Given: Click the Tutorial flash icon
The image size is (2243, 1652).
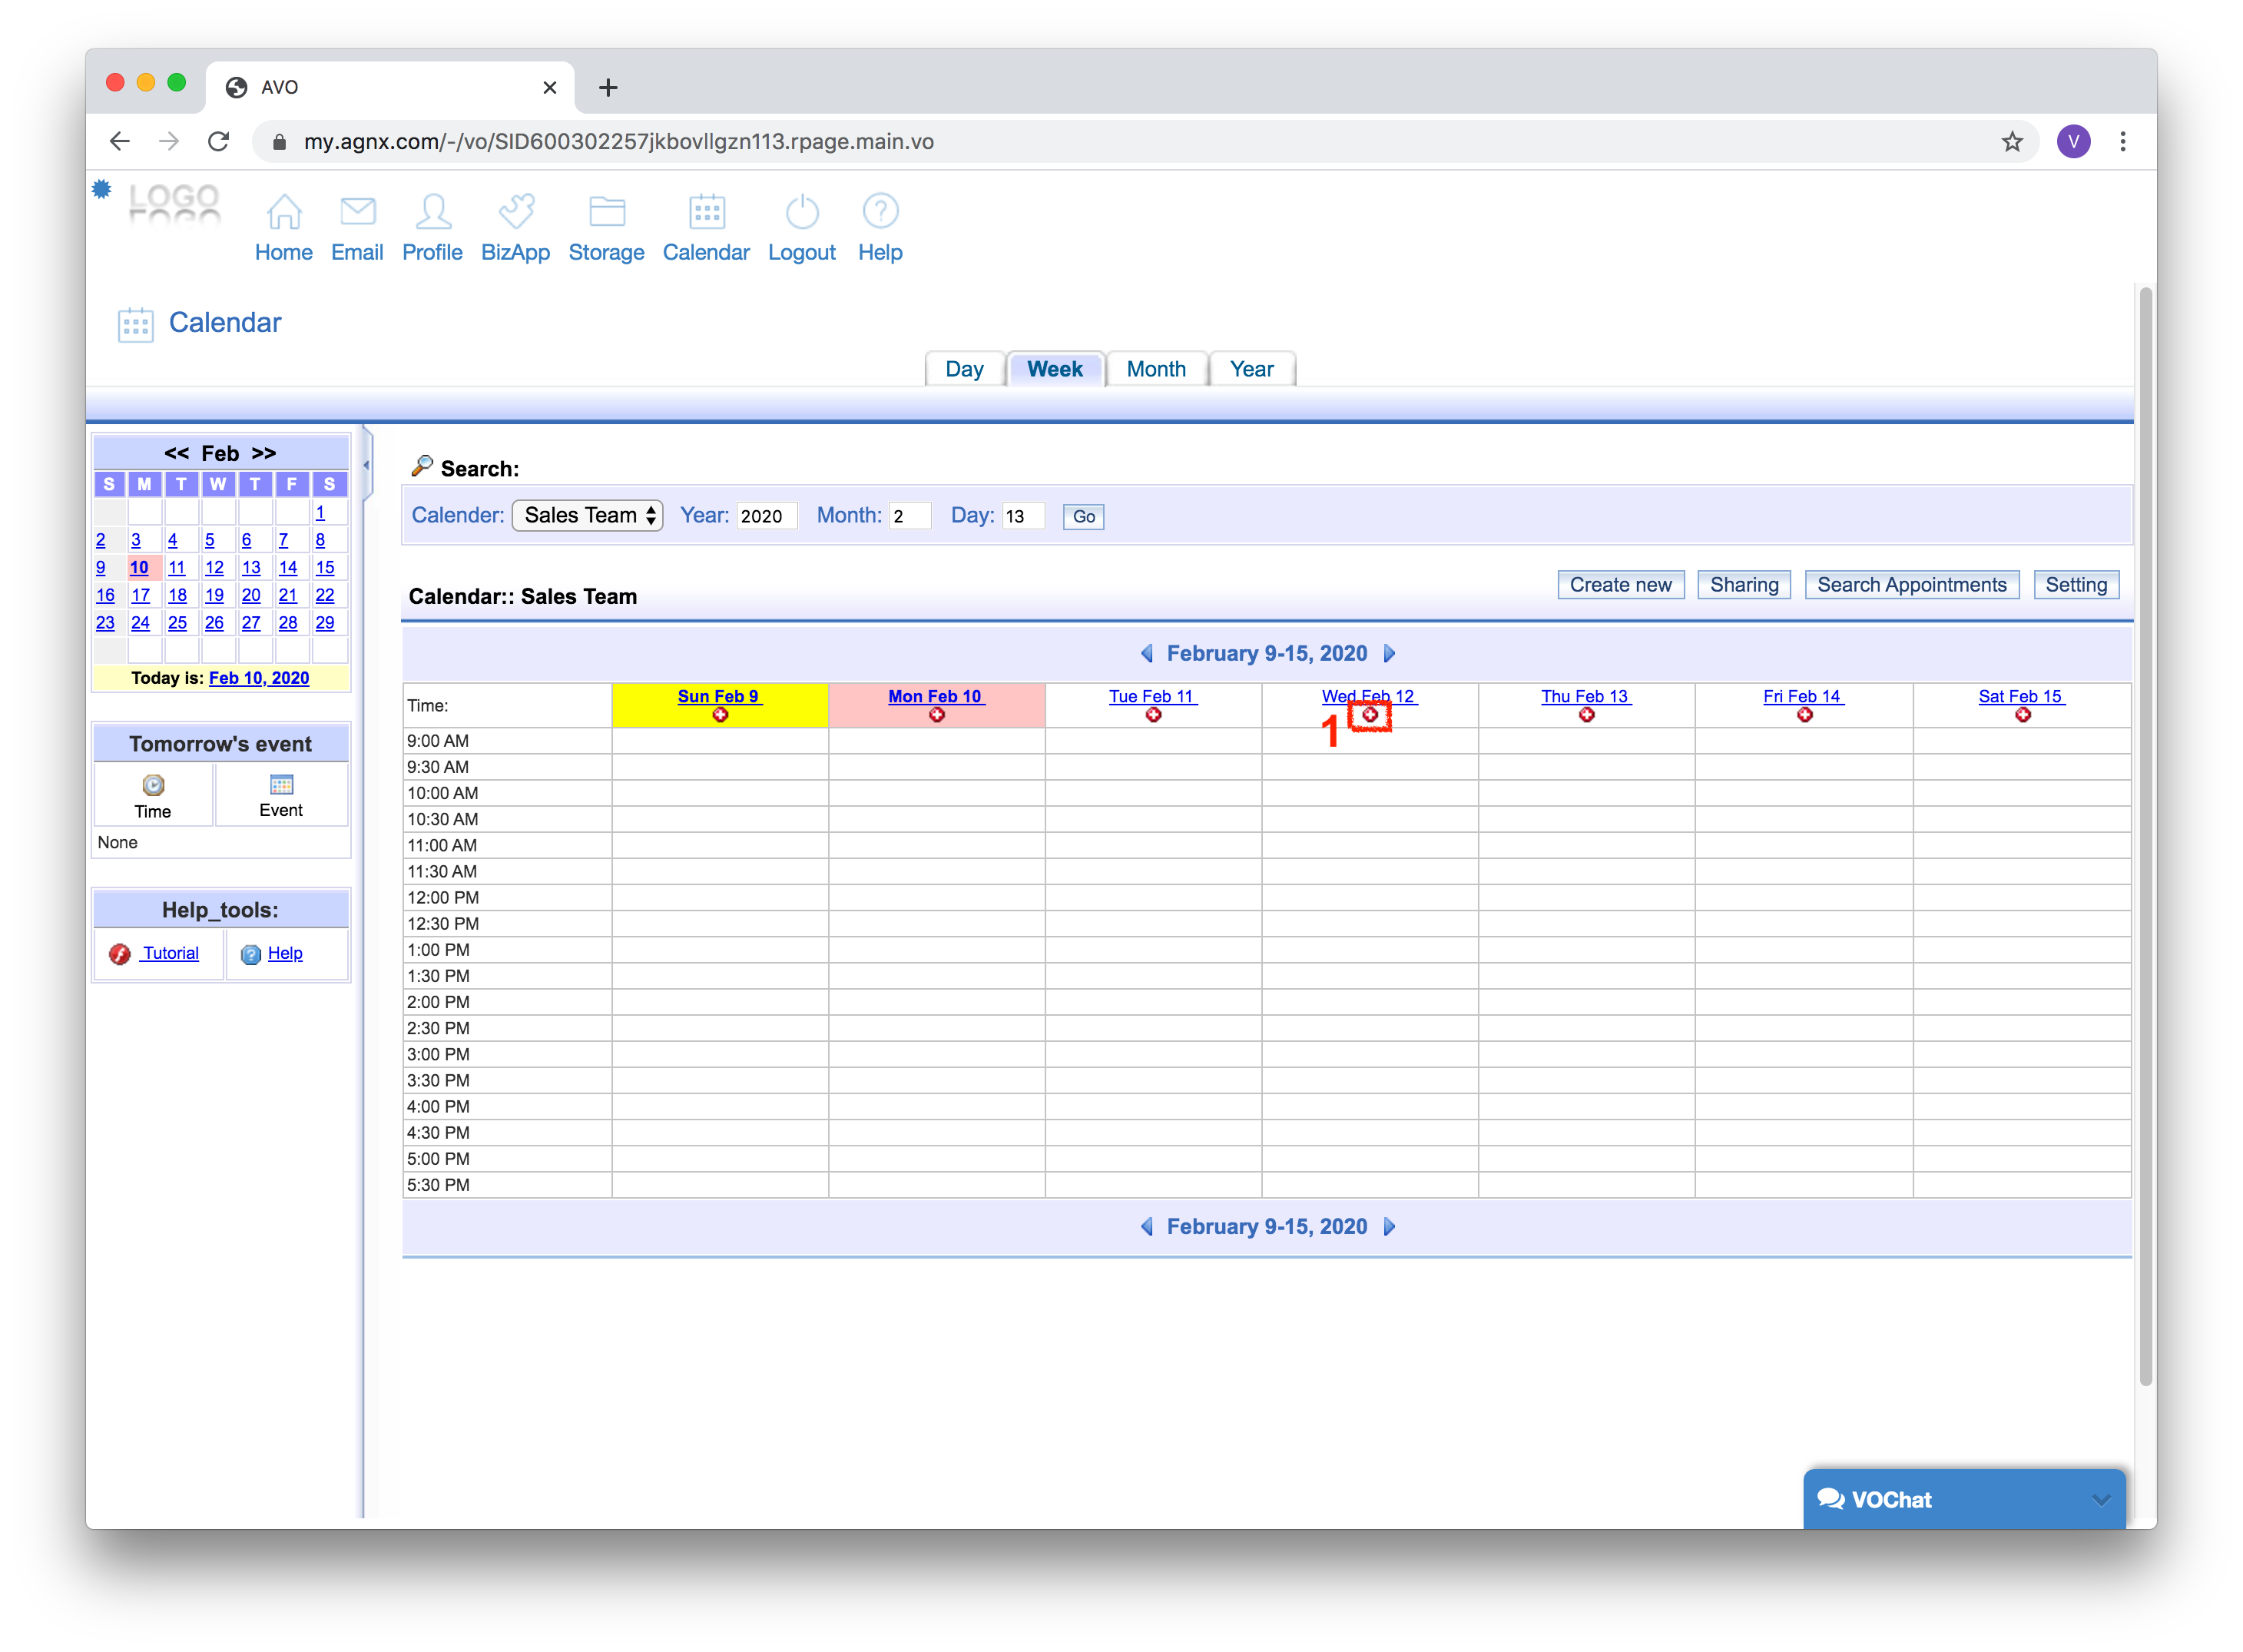Looking at the screenshot, I should point(120,954).
